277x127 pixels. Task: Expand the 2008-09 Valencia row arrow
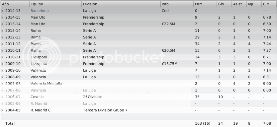(2, 77)
